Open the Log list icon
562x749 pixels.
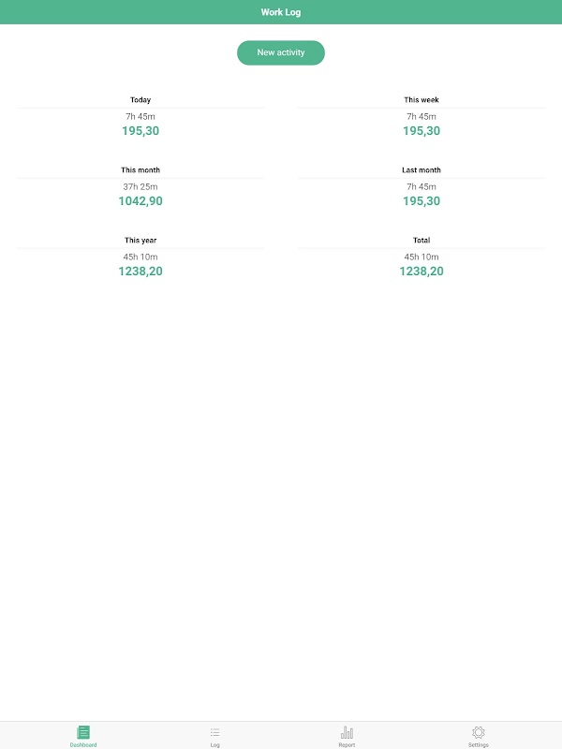pos(214,732)
